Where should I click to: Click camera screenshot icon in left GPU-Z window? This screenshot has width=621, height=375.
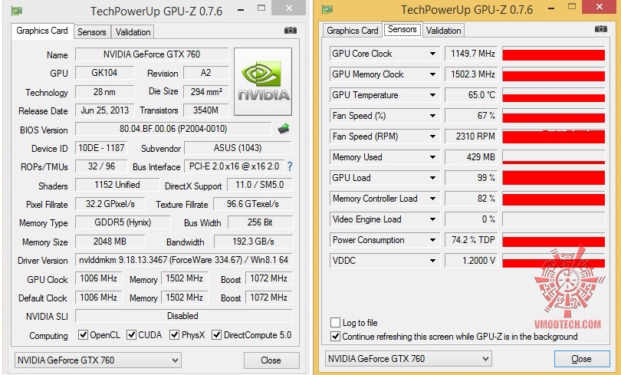coord(291,31)
